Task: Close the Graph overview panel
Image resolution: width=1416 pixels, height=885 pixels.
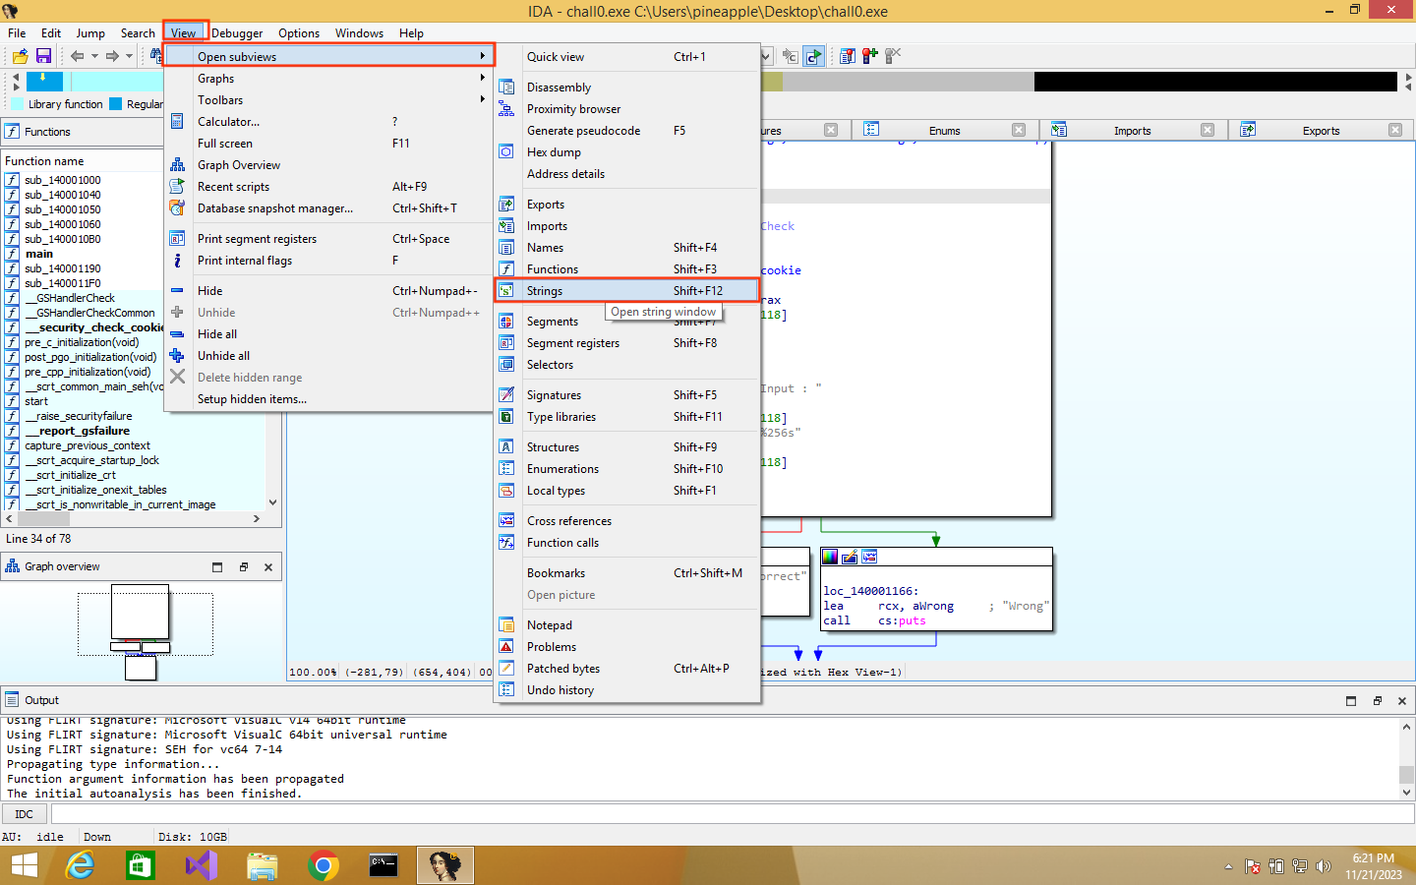Action: 268,566
